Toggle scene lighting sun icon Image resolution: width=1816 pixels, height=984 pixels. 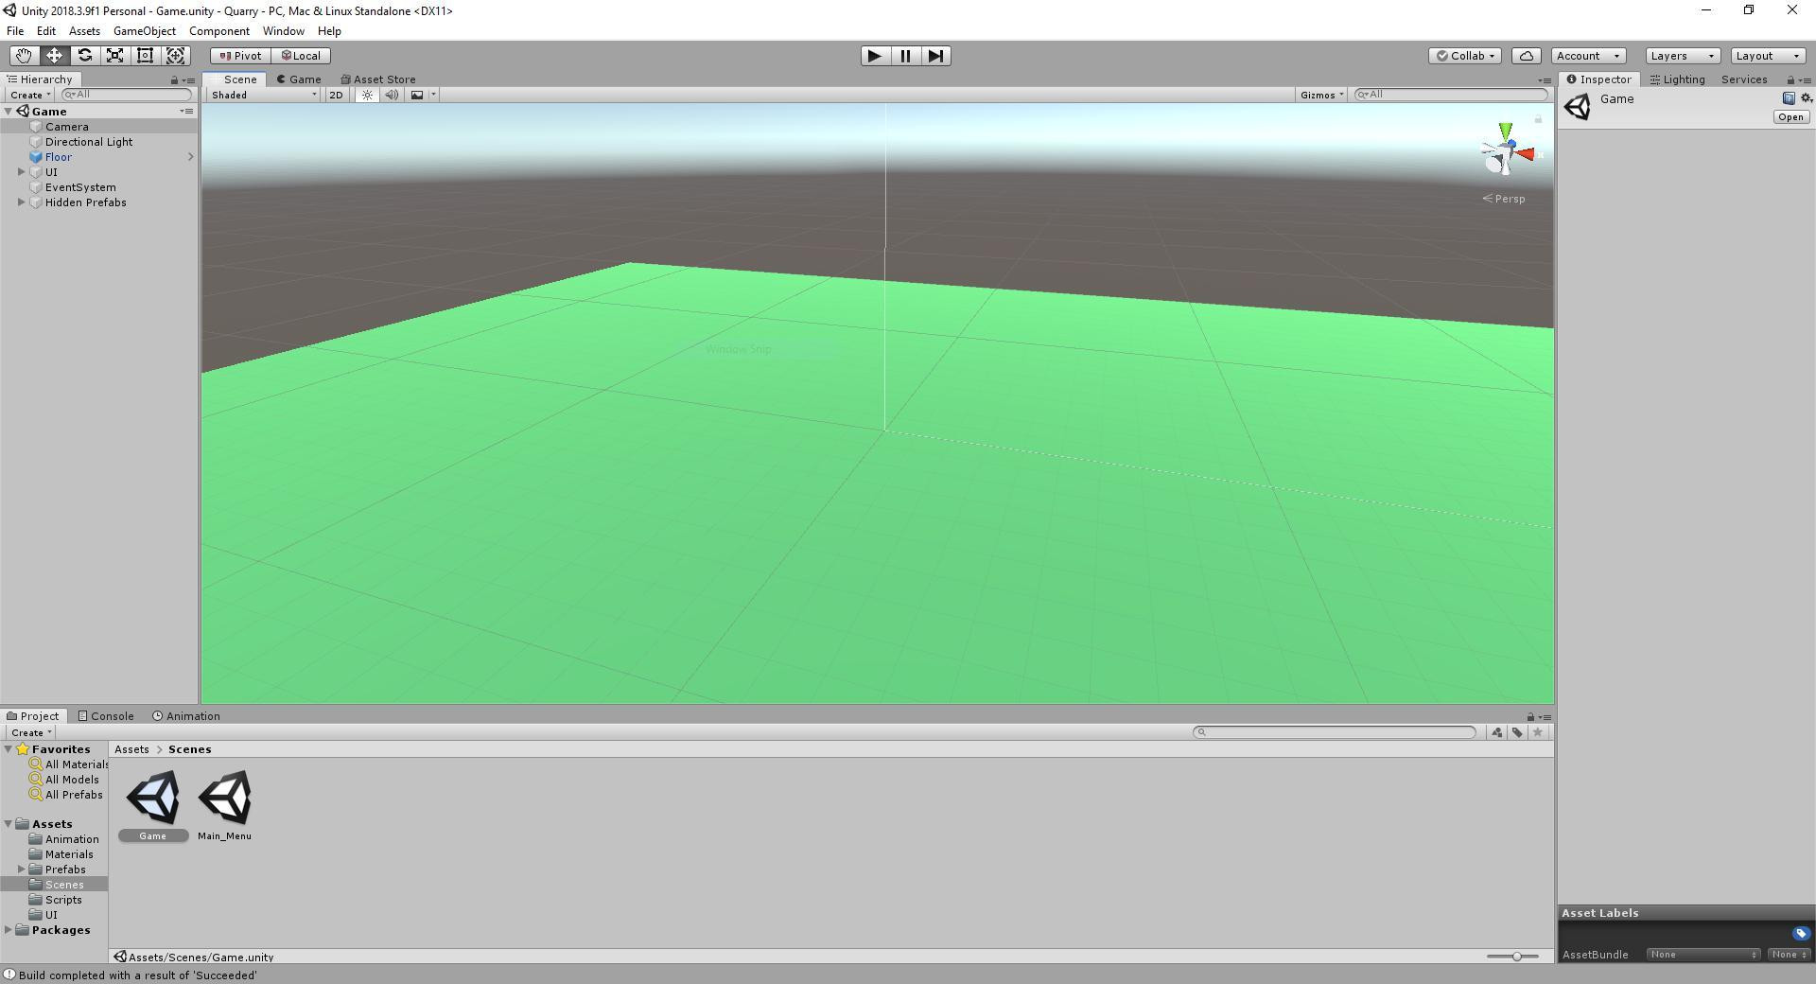point(367,95)
